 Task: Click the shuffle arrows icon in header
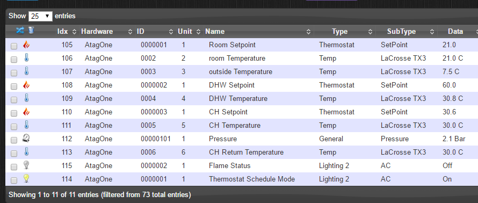point(20,30)
